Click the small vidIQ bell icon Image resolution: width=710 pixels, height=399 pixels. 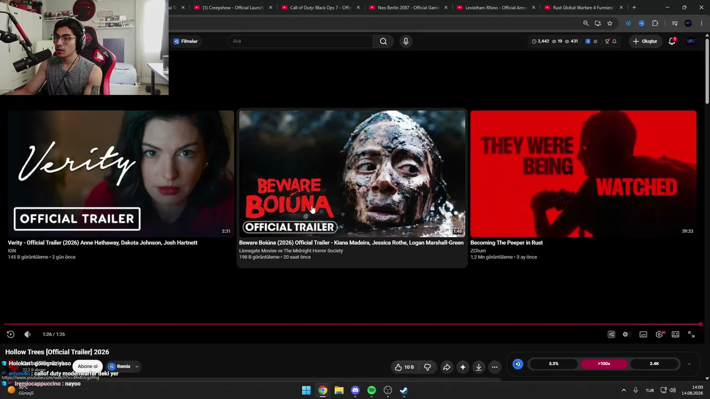pyautogui.click(x=614, y=41)
